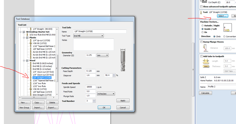The height and width of the screenshot is (124, 236).
Task: Choose Climb cut direction
Action: (214, 36)
